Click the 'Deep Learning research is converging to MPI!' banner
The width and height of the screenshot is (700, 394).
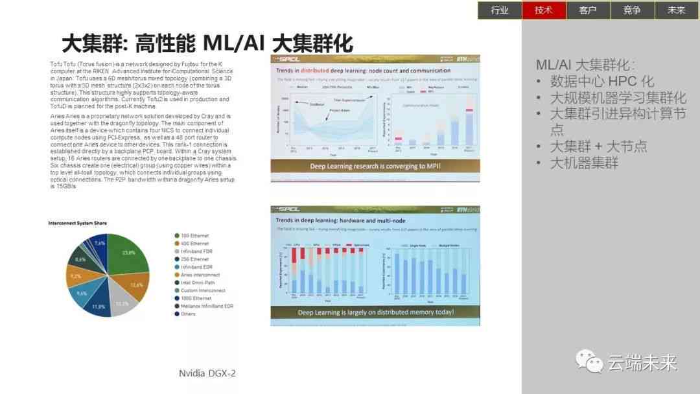[375, 166]
